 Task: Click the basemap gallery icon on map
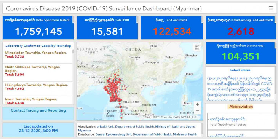coord(197,48)
